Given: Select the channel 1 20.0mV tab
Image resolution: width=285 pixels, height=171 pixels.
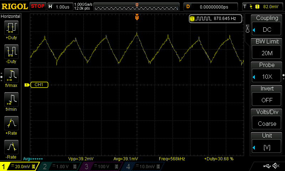Looking at the screenshot, I should (x=20, y=166).
